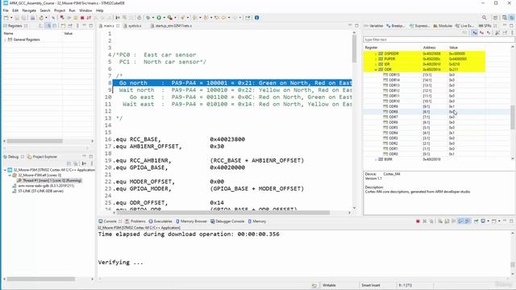Minimize the editor area icon

coord(350,25)
